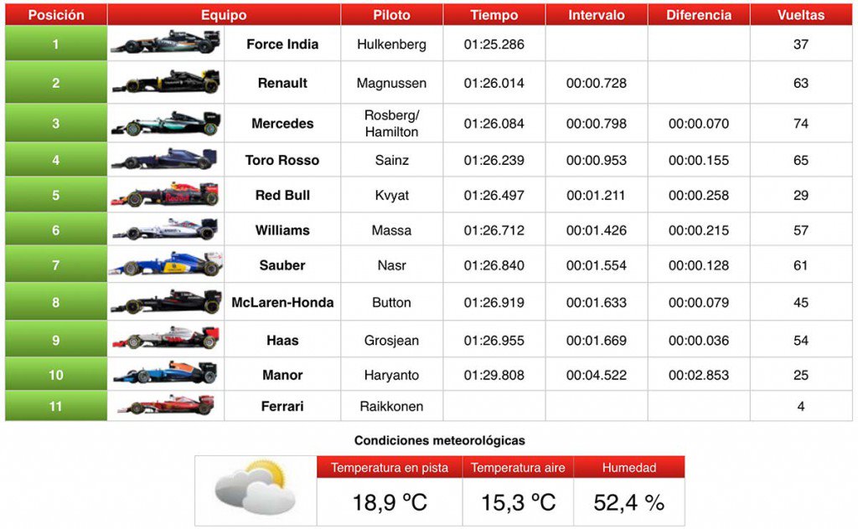Click the Ferrari team name
Viewport: 858px width, 529px height.
coord(282,406)
